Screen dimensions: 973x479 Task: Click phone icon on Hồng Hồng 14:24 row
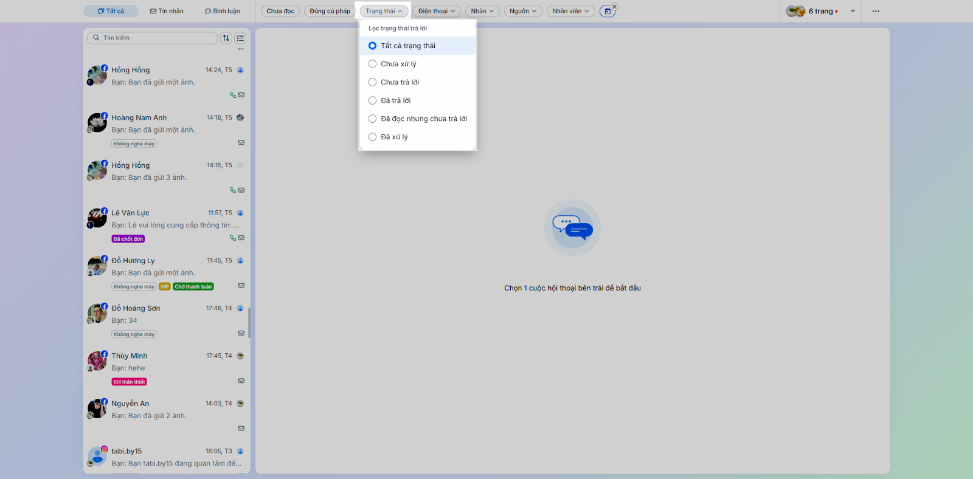(233, 95)
